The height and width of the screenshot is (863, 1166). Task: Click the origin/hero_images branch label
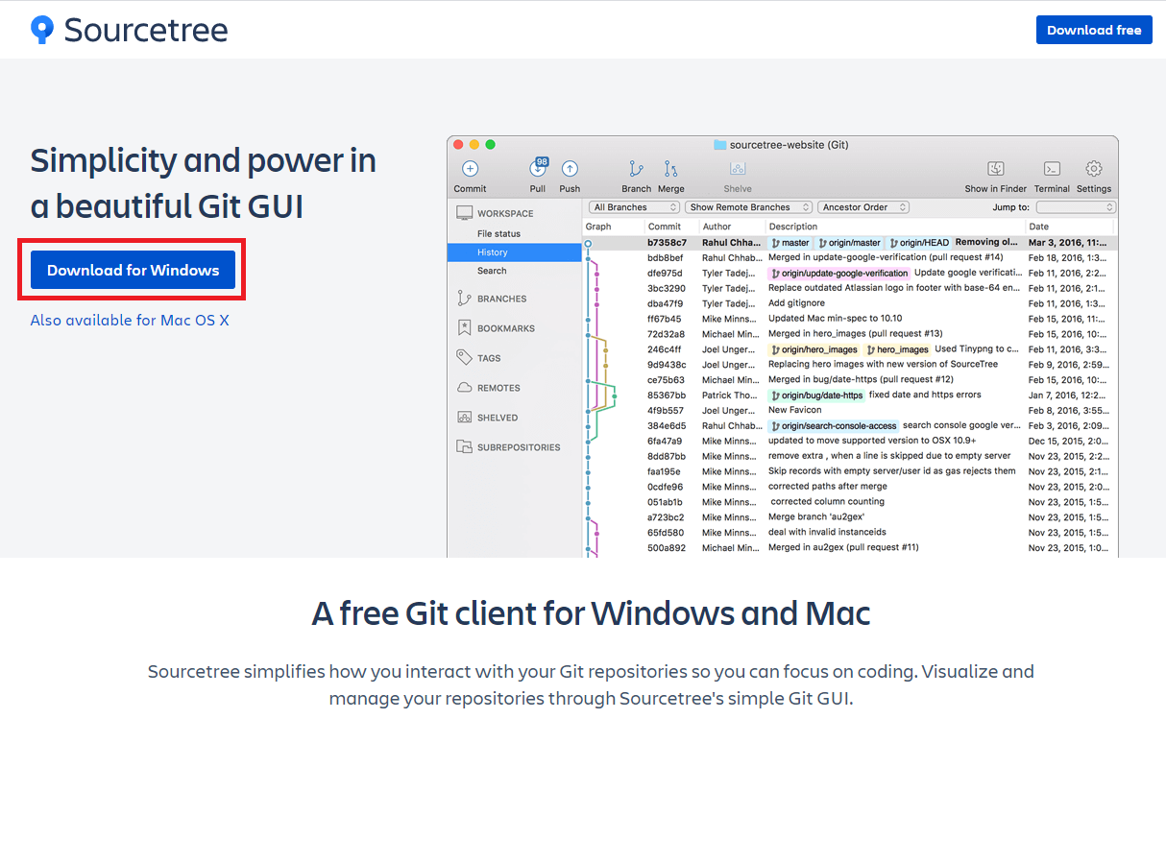pos(814,349)
